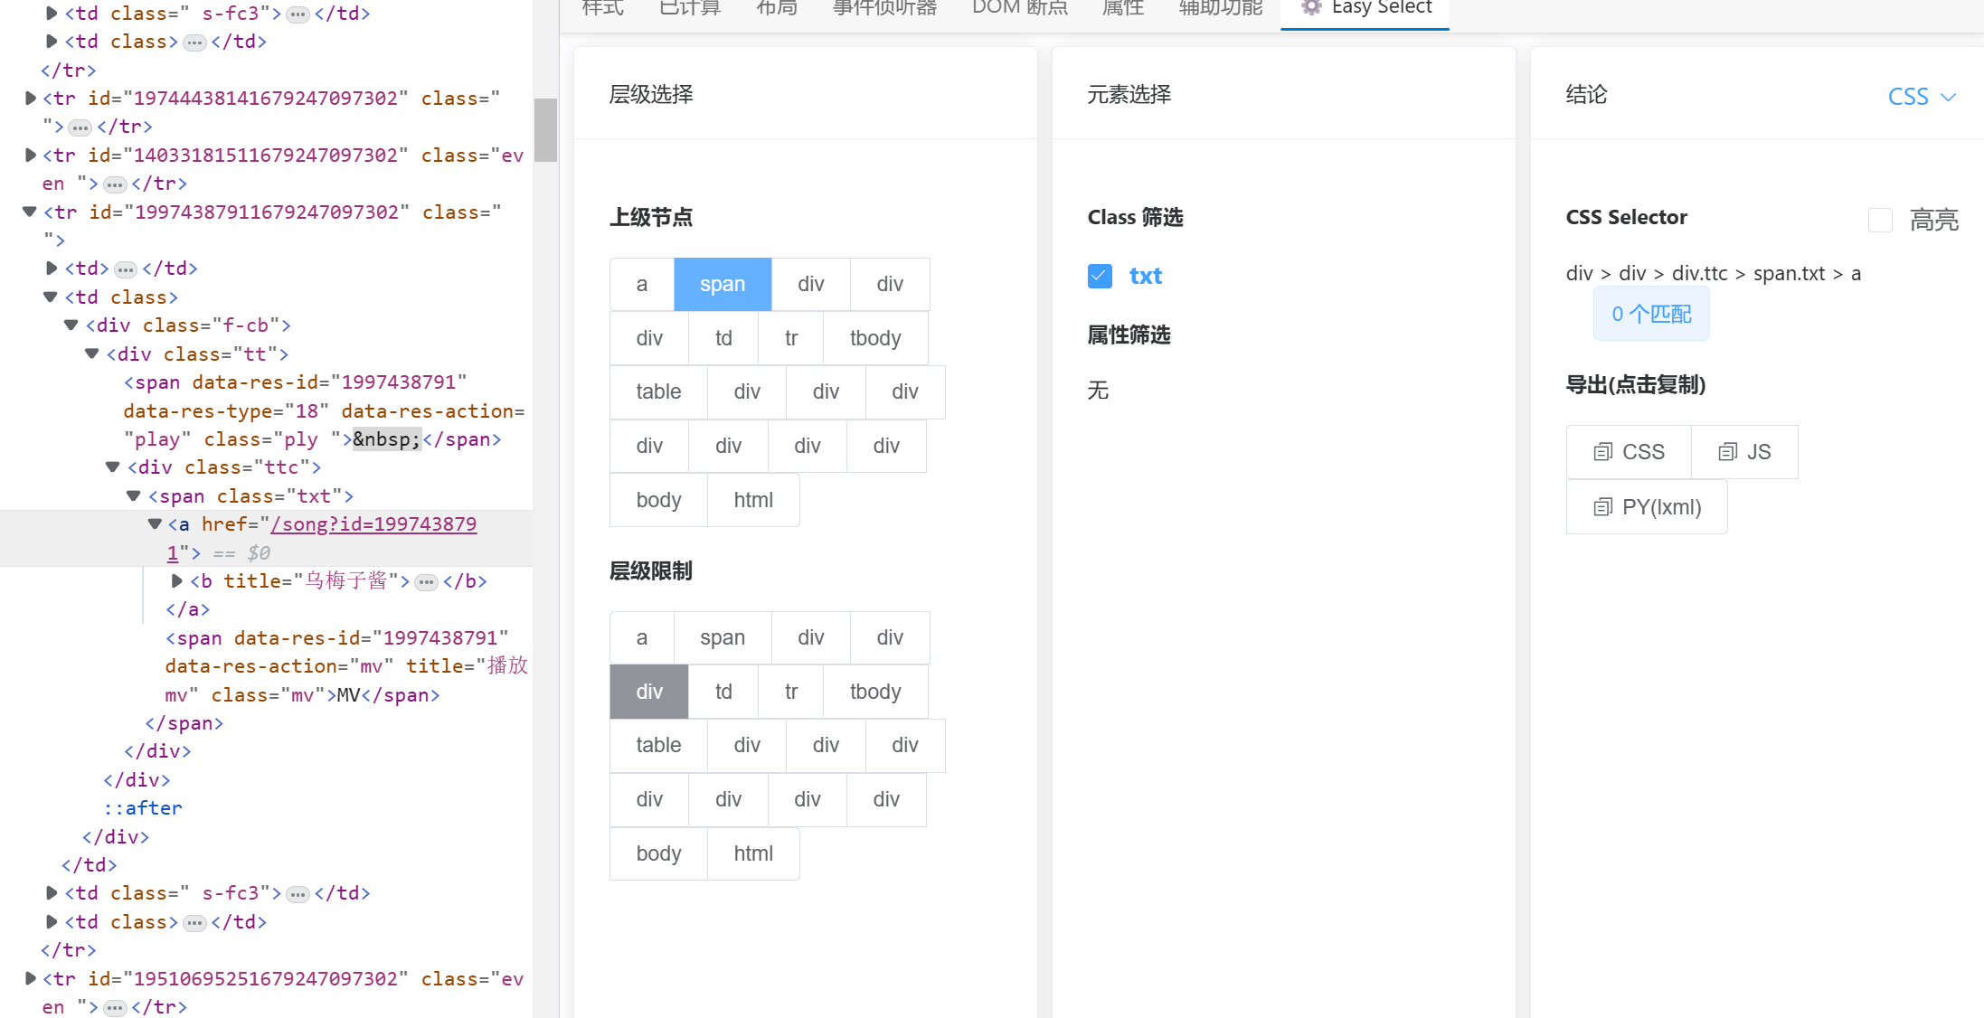Enable the 高亮 highlight checkbox

pos(1880,220)
